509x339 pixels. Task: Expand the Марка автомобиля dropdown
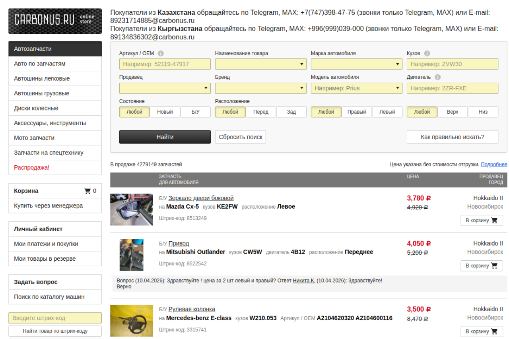coord(356,64)
